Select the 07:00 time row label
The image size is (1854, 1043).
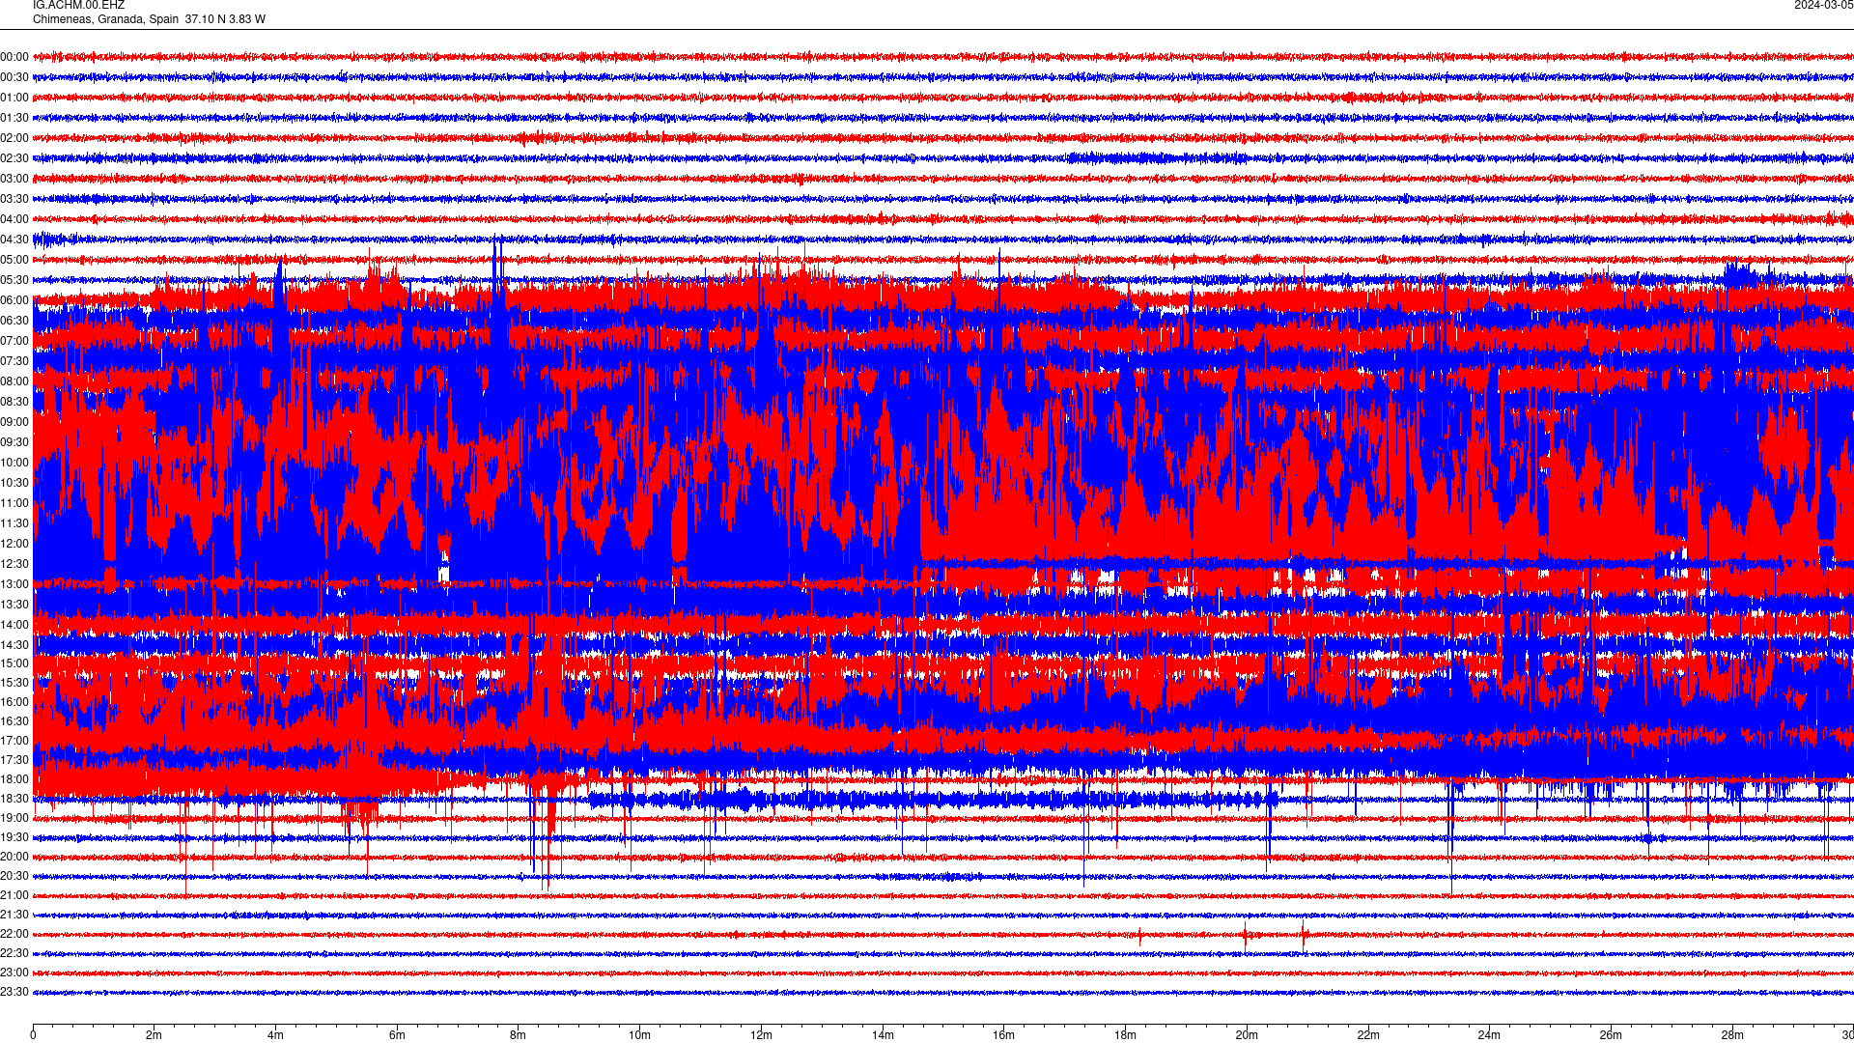(14, 341)
